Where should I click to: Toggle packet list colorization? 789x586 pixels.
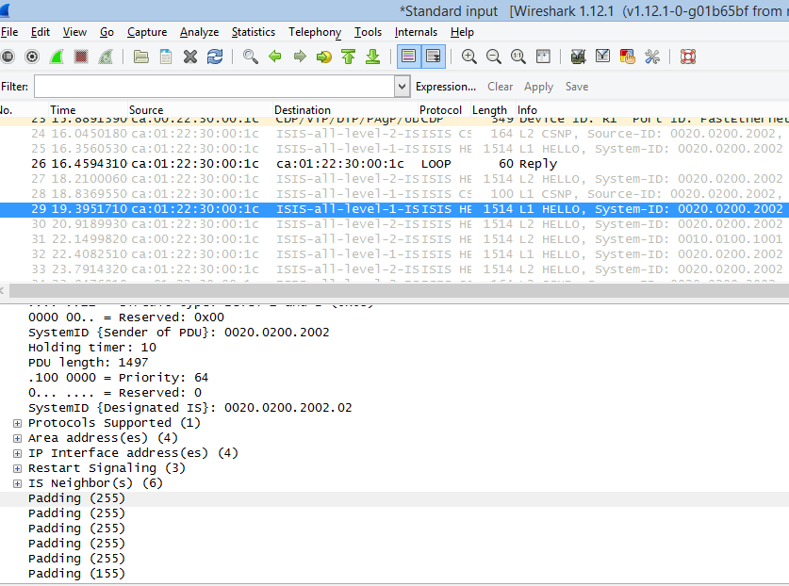[x=408, y=57]
